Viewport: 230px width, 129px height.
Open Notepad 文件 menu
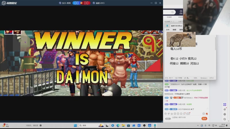click(168, 30)
